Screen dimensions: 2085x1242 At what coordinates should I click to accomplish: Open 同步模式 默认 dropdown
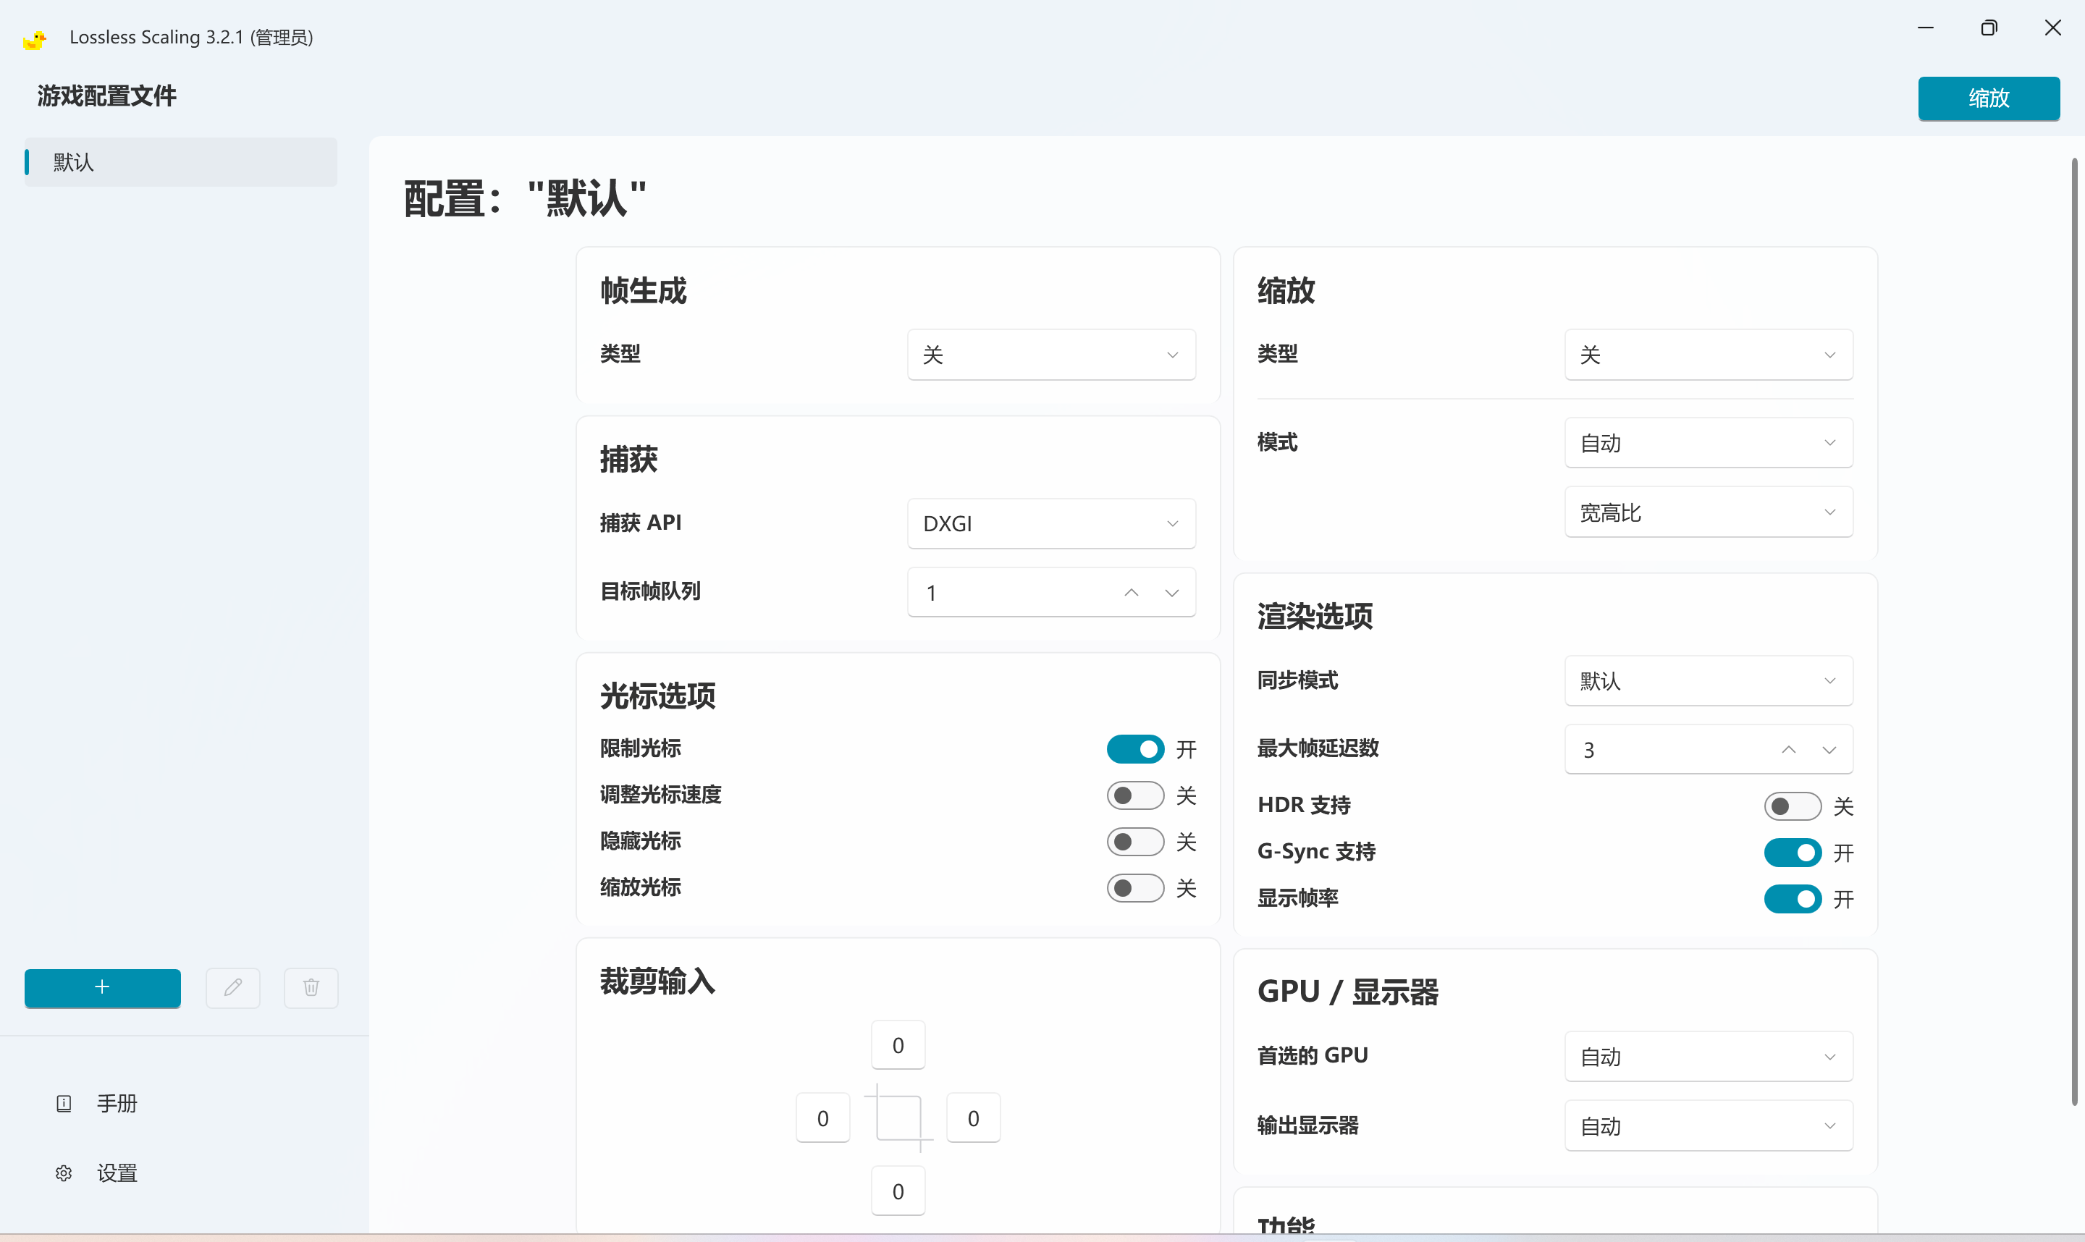[1709, 680]
